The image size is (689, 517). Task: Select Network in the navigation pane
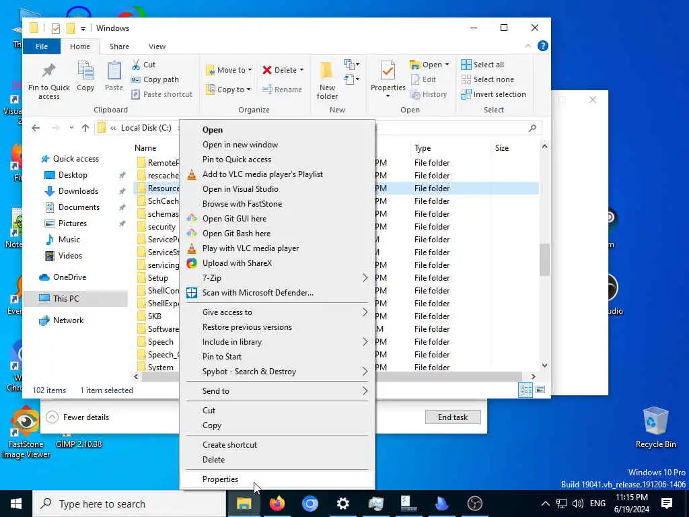tap(61, 320)
